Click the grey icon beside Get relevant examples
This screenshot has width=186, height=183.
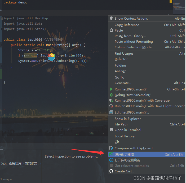click(111, 165)
